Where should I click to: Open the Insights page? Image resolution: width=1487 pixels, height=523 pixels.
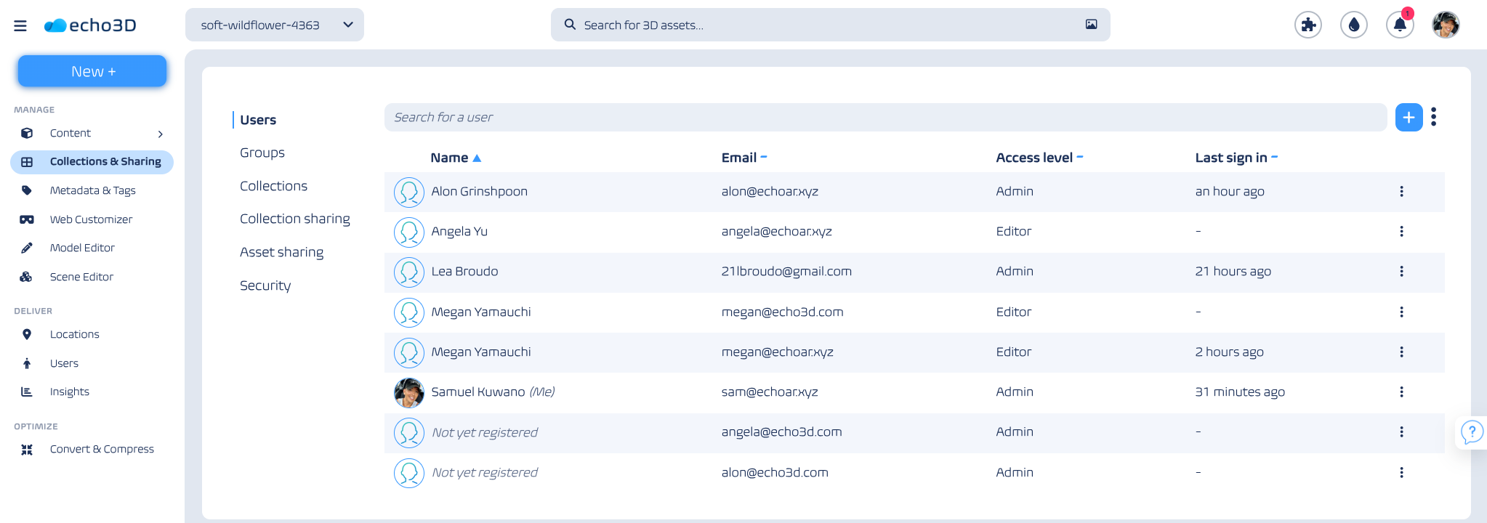[70, 392]
